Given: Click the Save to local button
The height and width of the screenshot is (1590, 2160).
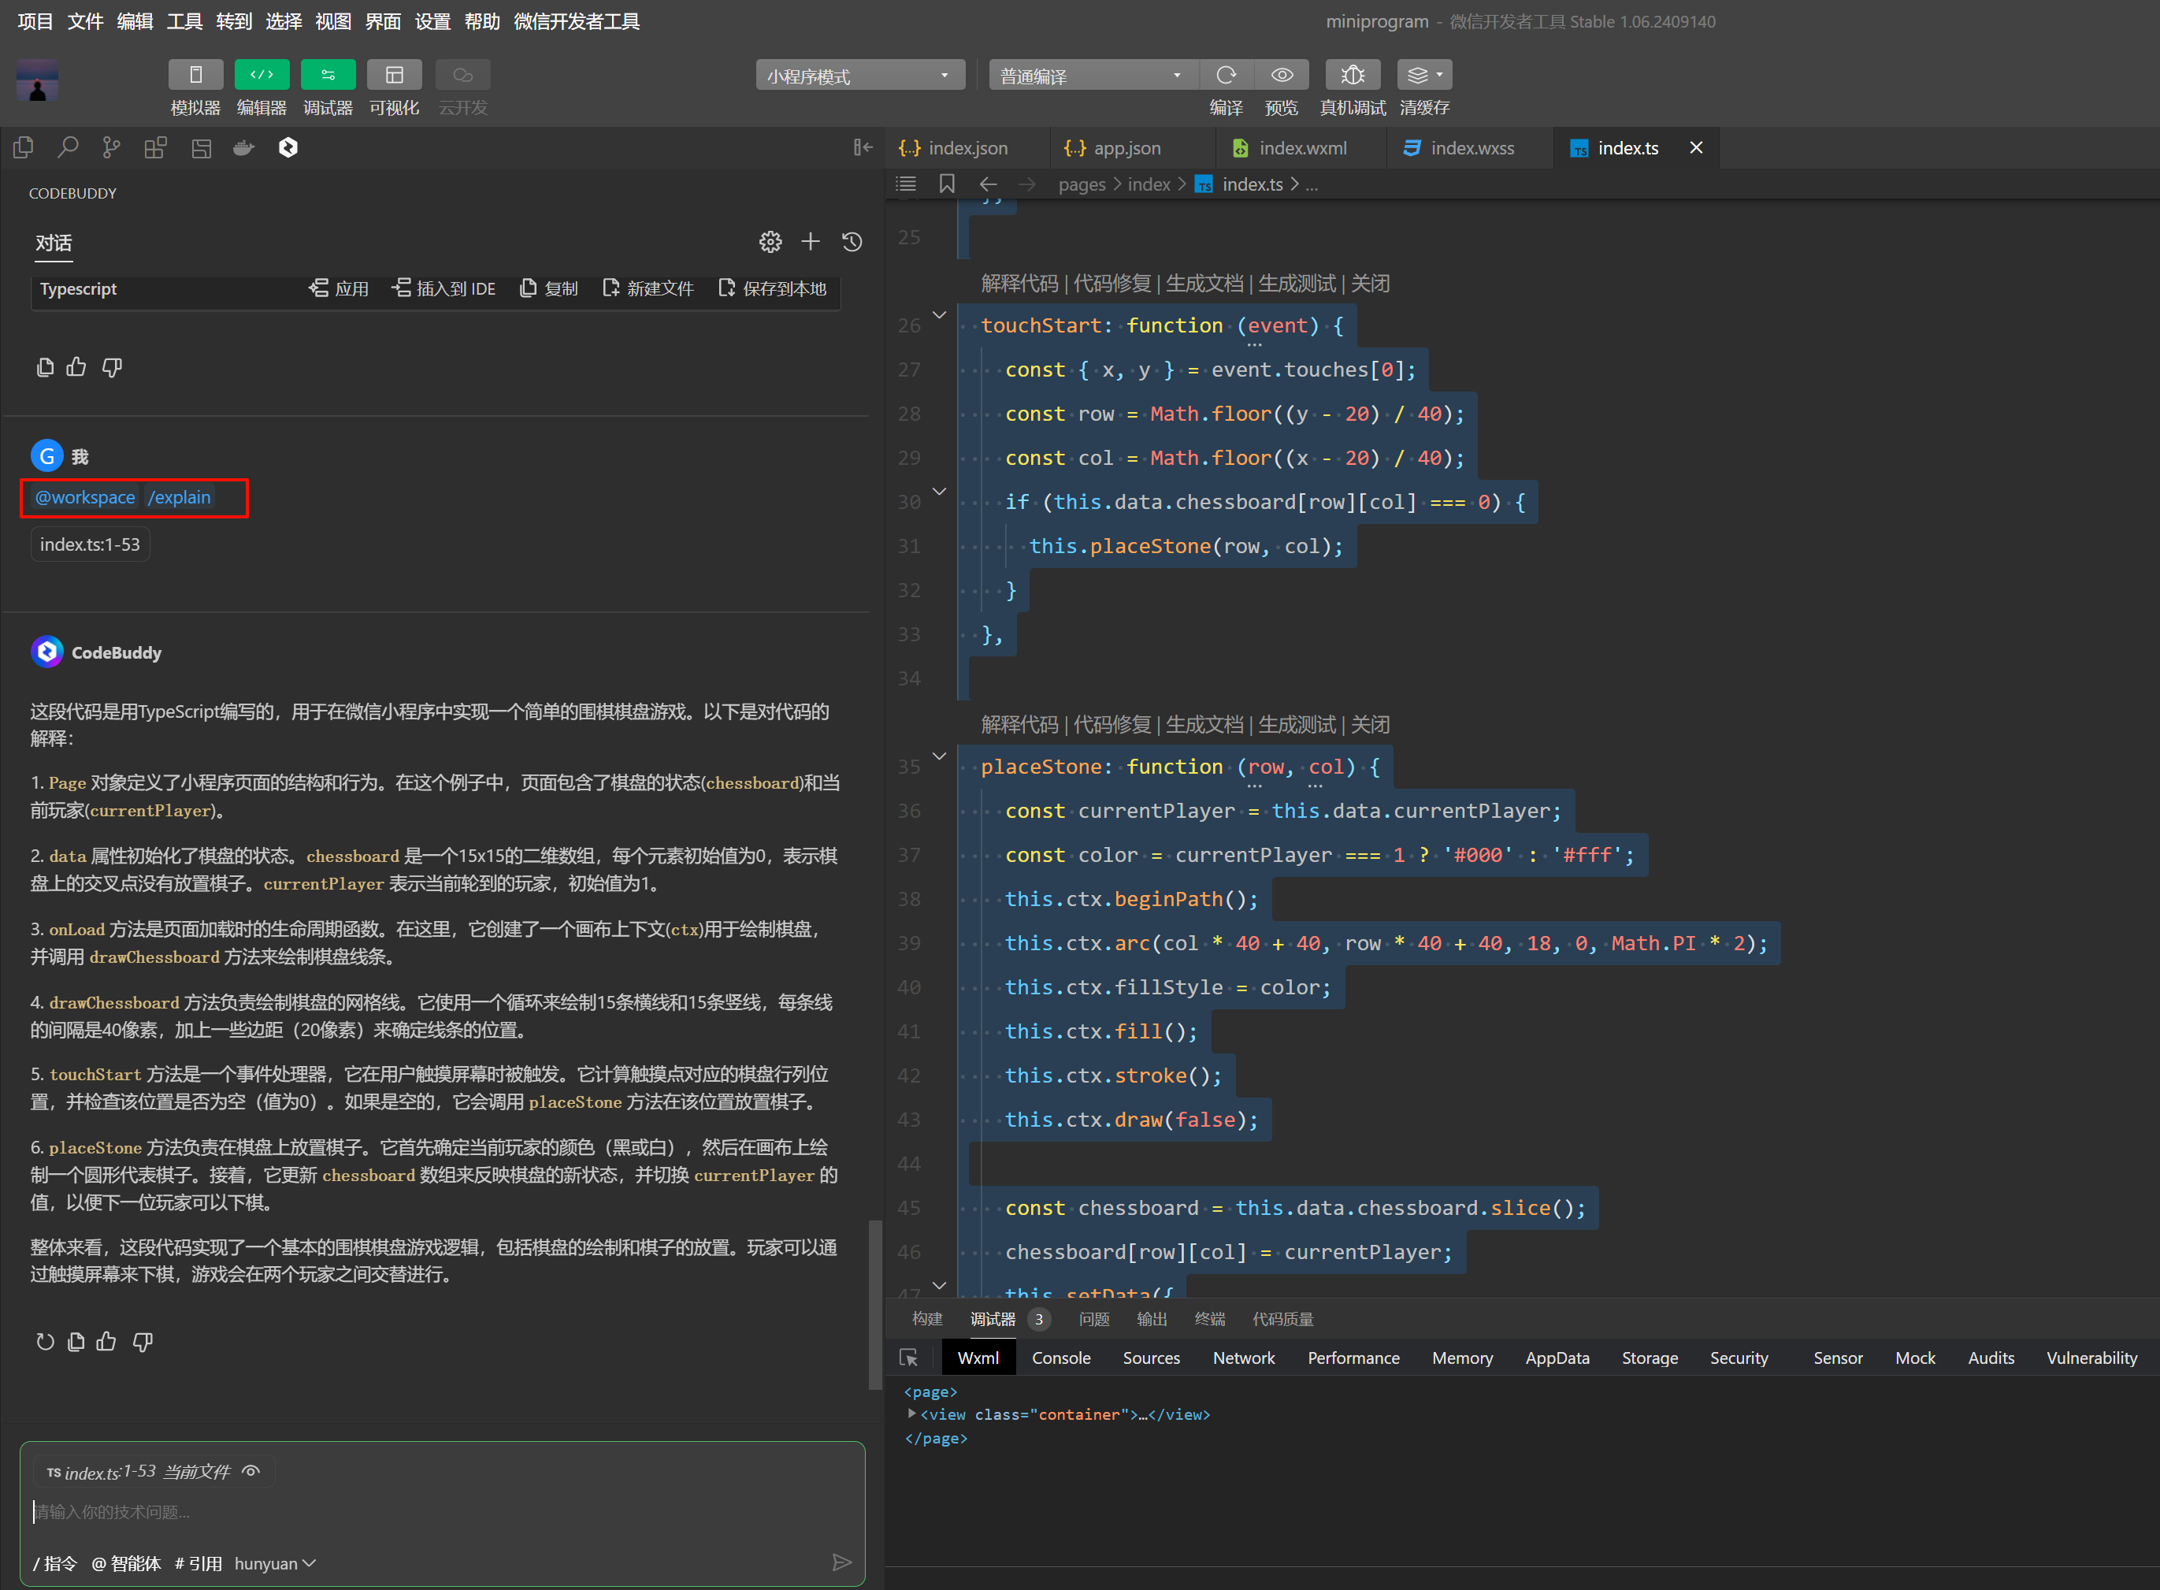Looking at the screenshot, I should click(x=773, y=288).
